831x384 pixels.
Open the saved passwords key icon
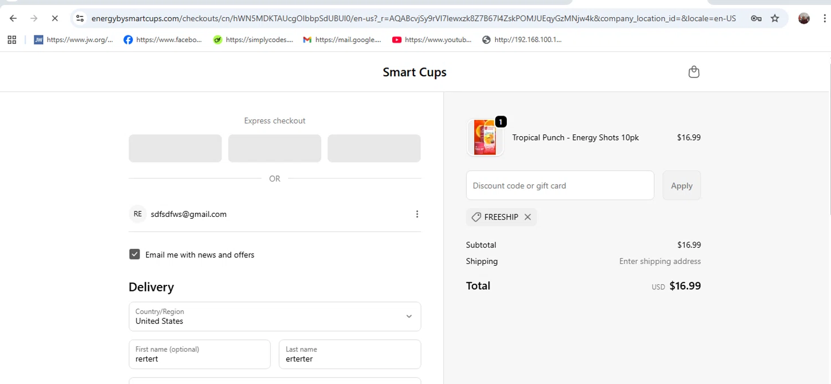tap(756, 18)
